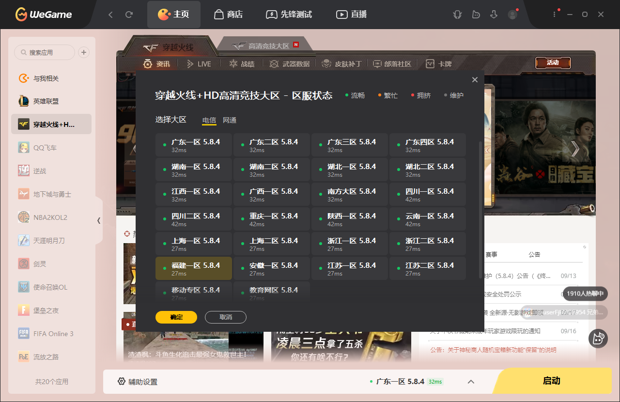Screen dimensions: 620x402
Task: Open the 主页 home tab
Action: pyautogui.click(x=174, y=15)
